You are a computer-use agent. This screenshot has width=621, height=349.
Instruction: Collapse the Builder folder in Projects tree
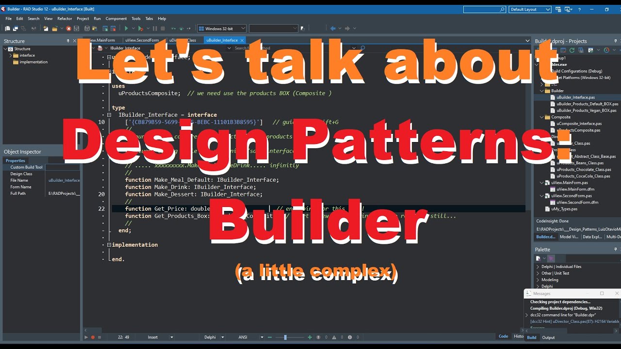click(x=542, y=91)
